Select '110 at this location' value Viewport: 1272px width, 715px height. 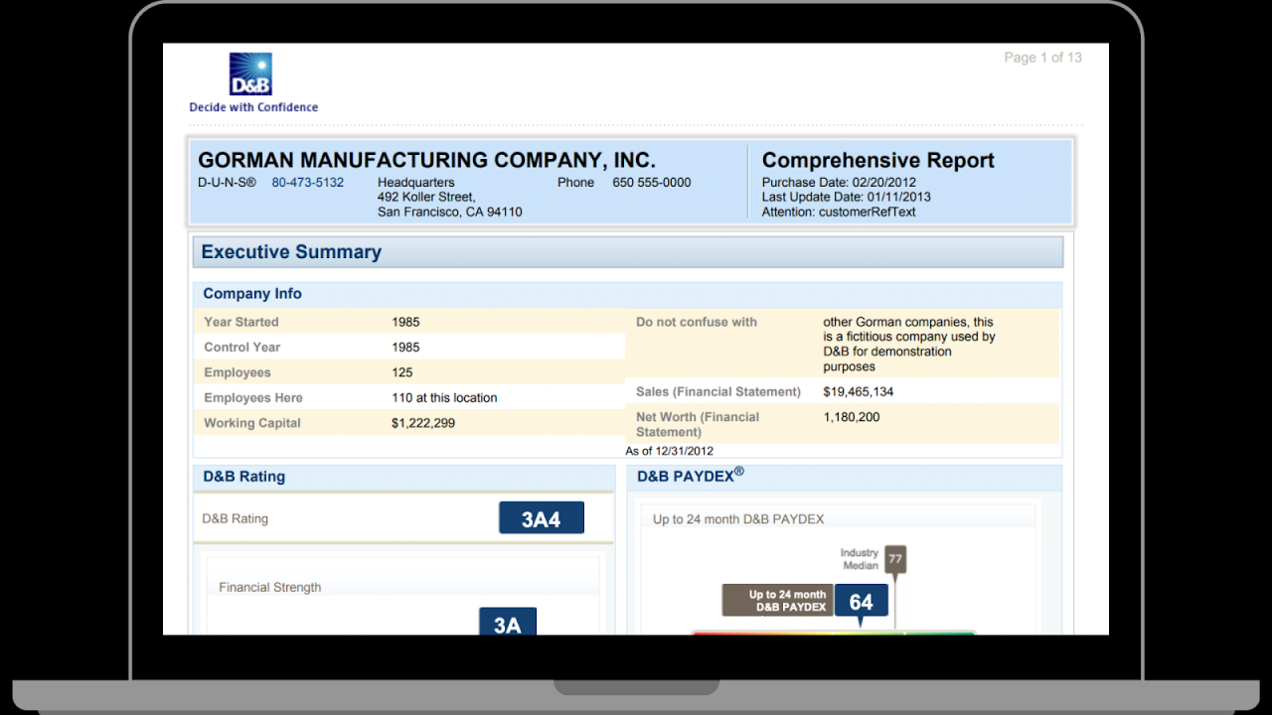444,398
